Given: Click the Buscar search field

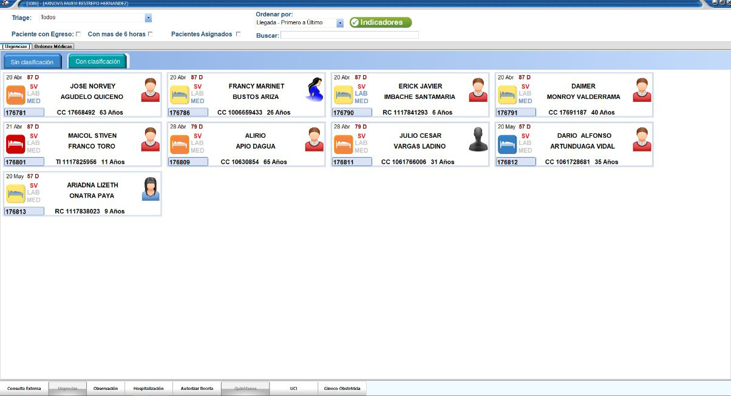Looking at the screenshot, I should tap(349, 35).
